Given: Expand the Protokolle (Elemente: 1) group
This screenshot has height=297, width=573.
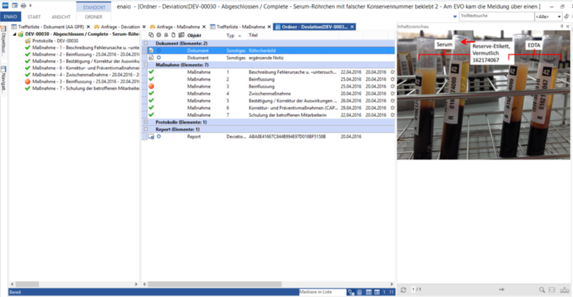Looking at the screenshot, I should tap(146, 122).
